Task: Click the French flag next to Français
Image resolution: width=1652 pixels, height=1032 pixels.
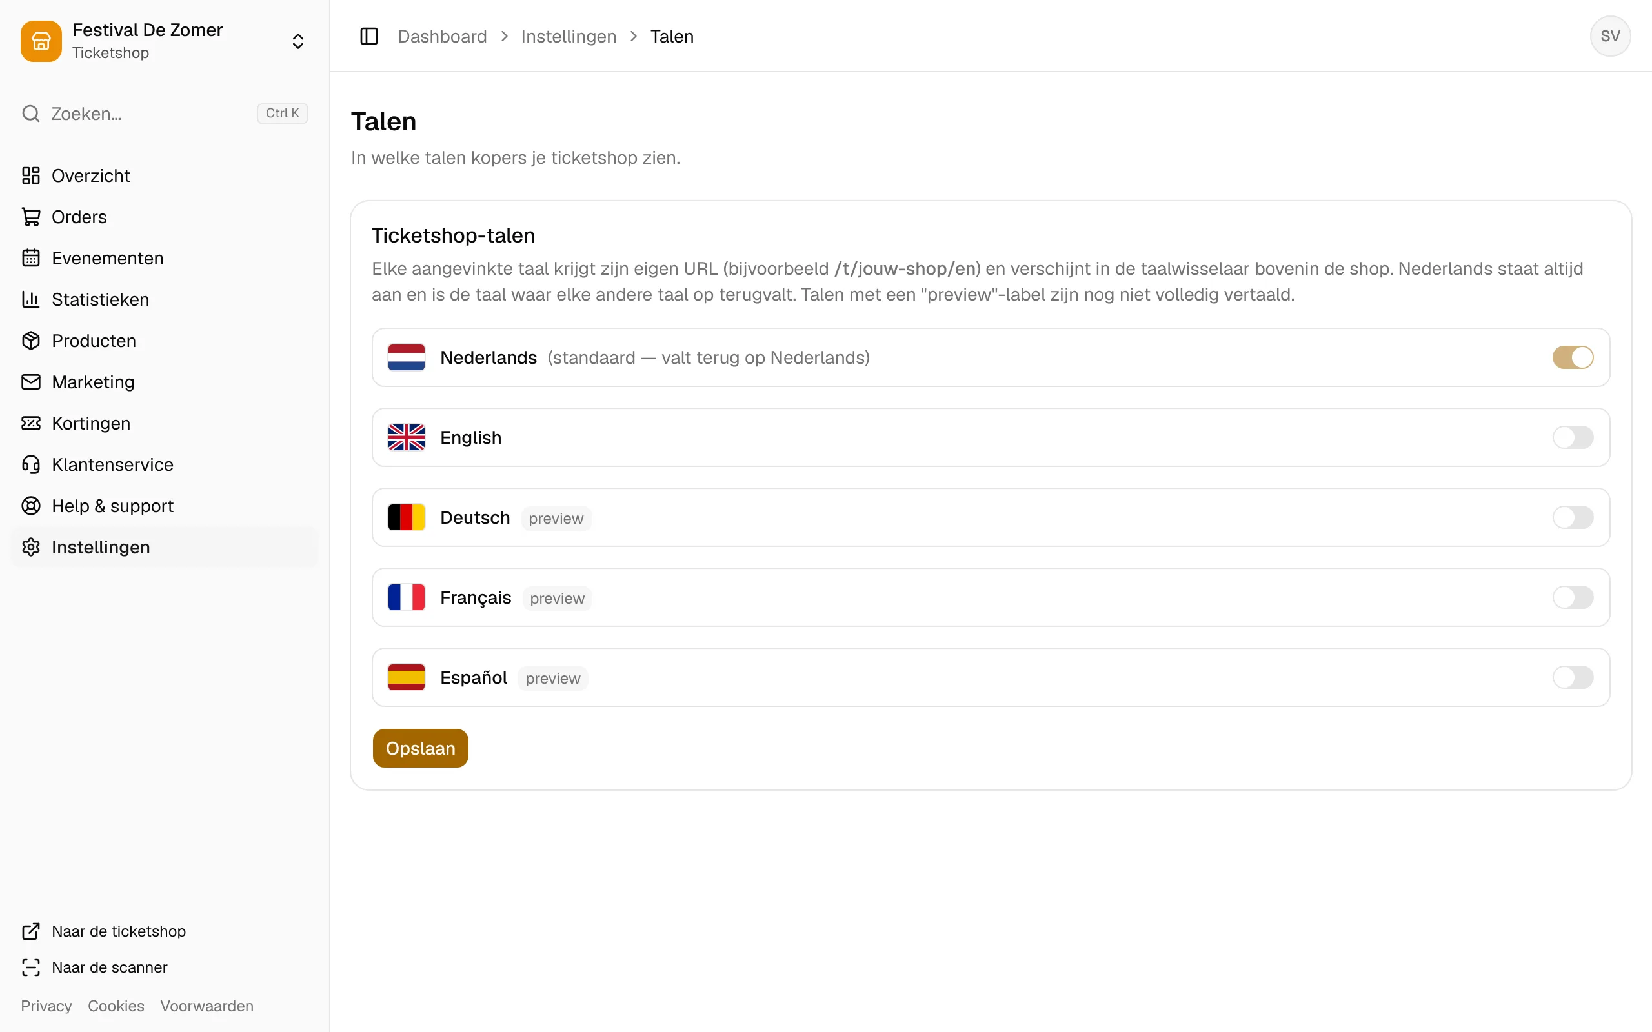Action: click(406, 597)
